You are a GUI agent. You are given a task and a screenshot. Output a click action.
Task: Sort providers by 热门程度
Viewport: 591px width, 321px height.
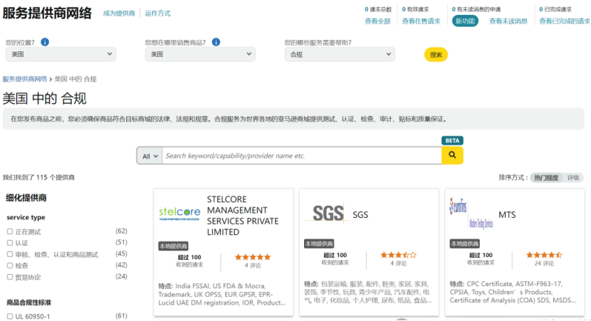(x=546, y=177)
